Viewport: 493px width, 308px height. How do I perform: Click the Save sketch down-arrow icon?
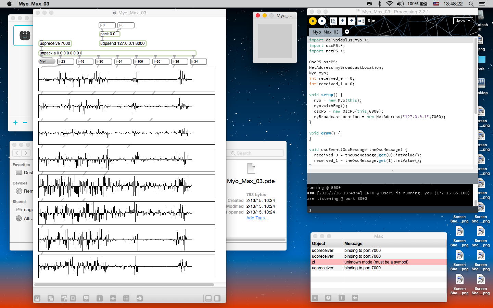click(352, 21)
